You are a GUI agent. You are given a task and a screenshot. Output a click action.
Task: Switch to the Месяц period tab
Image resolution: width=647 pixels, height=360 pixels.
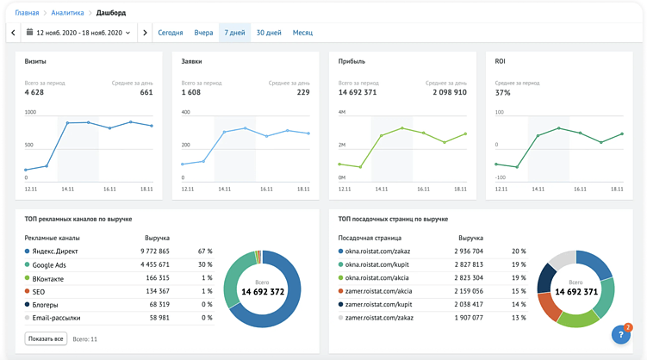pos(302,33)
